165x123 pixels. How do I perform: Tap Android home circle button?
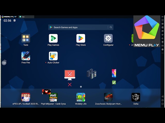click(163, 100)
